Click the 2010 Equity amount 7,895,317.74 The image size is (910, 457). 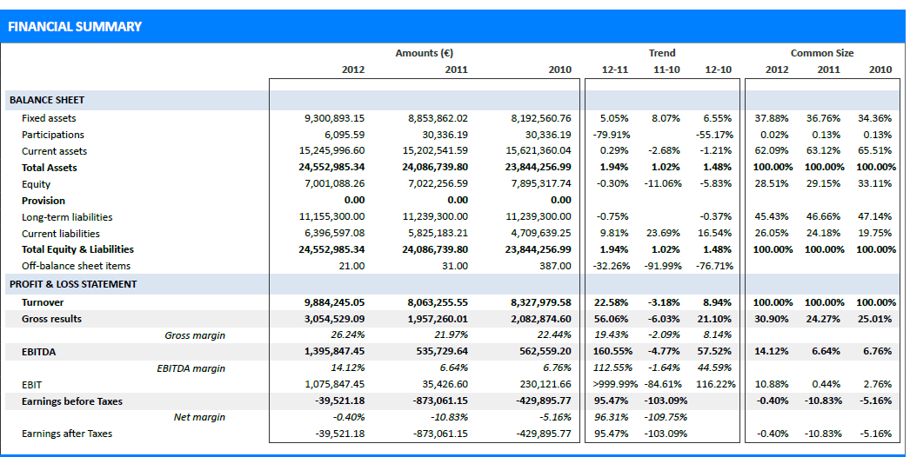click(x=540, y=184)
